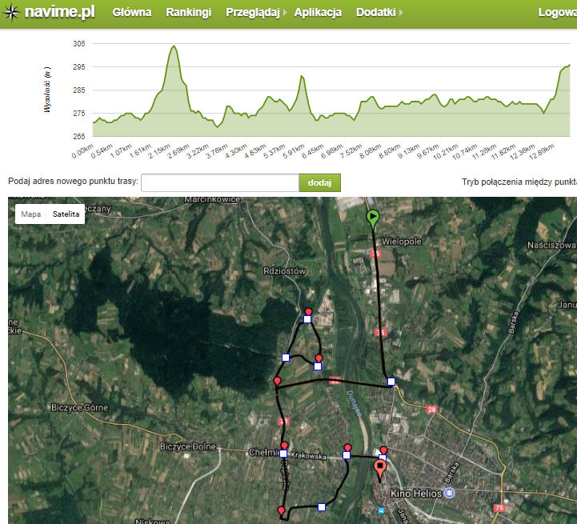Click the highest peak on elevation chart
Screen dimensions: 577x524
click(174, 46)
